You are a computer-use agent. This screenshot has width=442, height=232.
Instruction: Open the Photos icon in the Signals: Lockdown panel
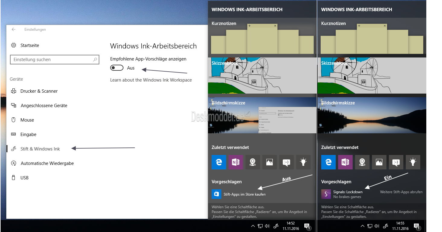(x=379, y=162)
